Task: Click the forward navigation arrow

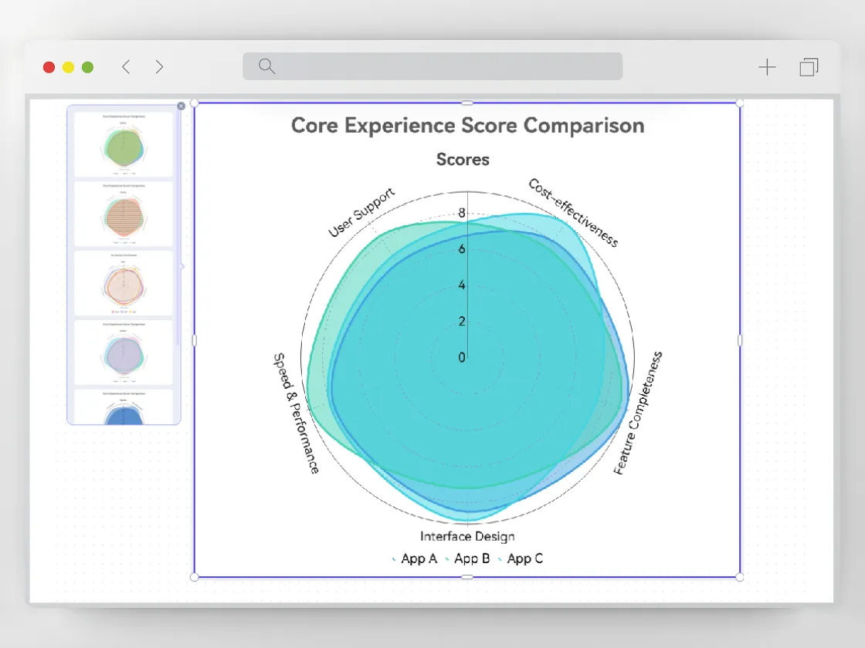Action: click(x=159, y=66)
